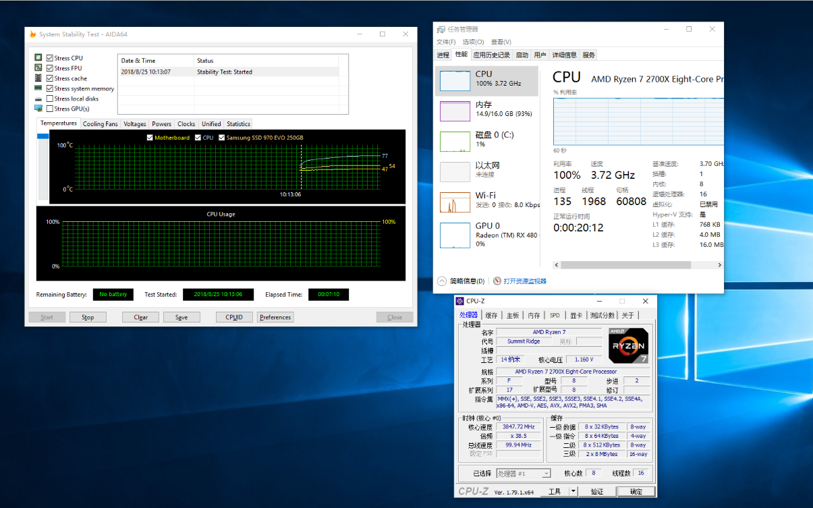The width and height of the screenshot is (813, 508).
Task: Click the Task Manager horizontal scrollbar right arrow
Action: point(719,265)
